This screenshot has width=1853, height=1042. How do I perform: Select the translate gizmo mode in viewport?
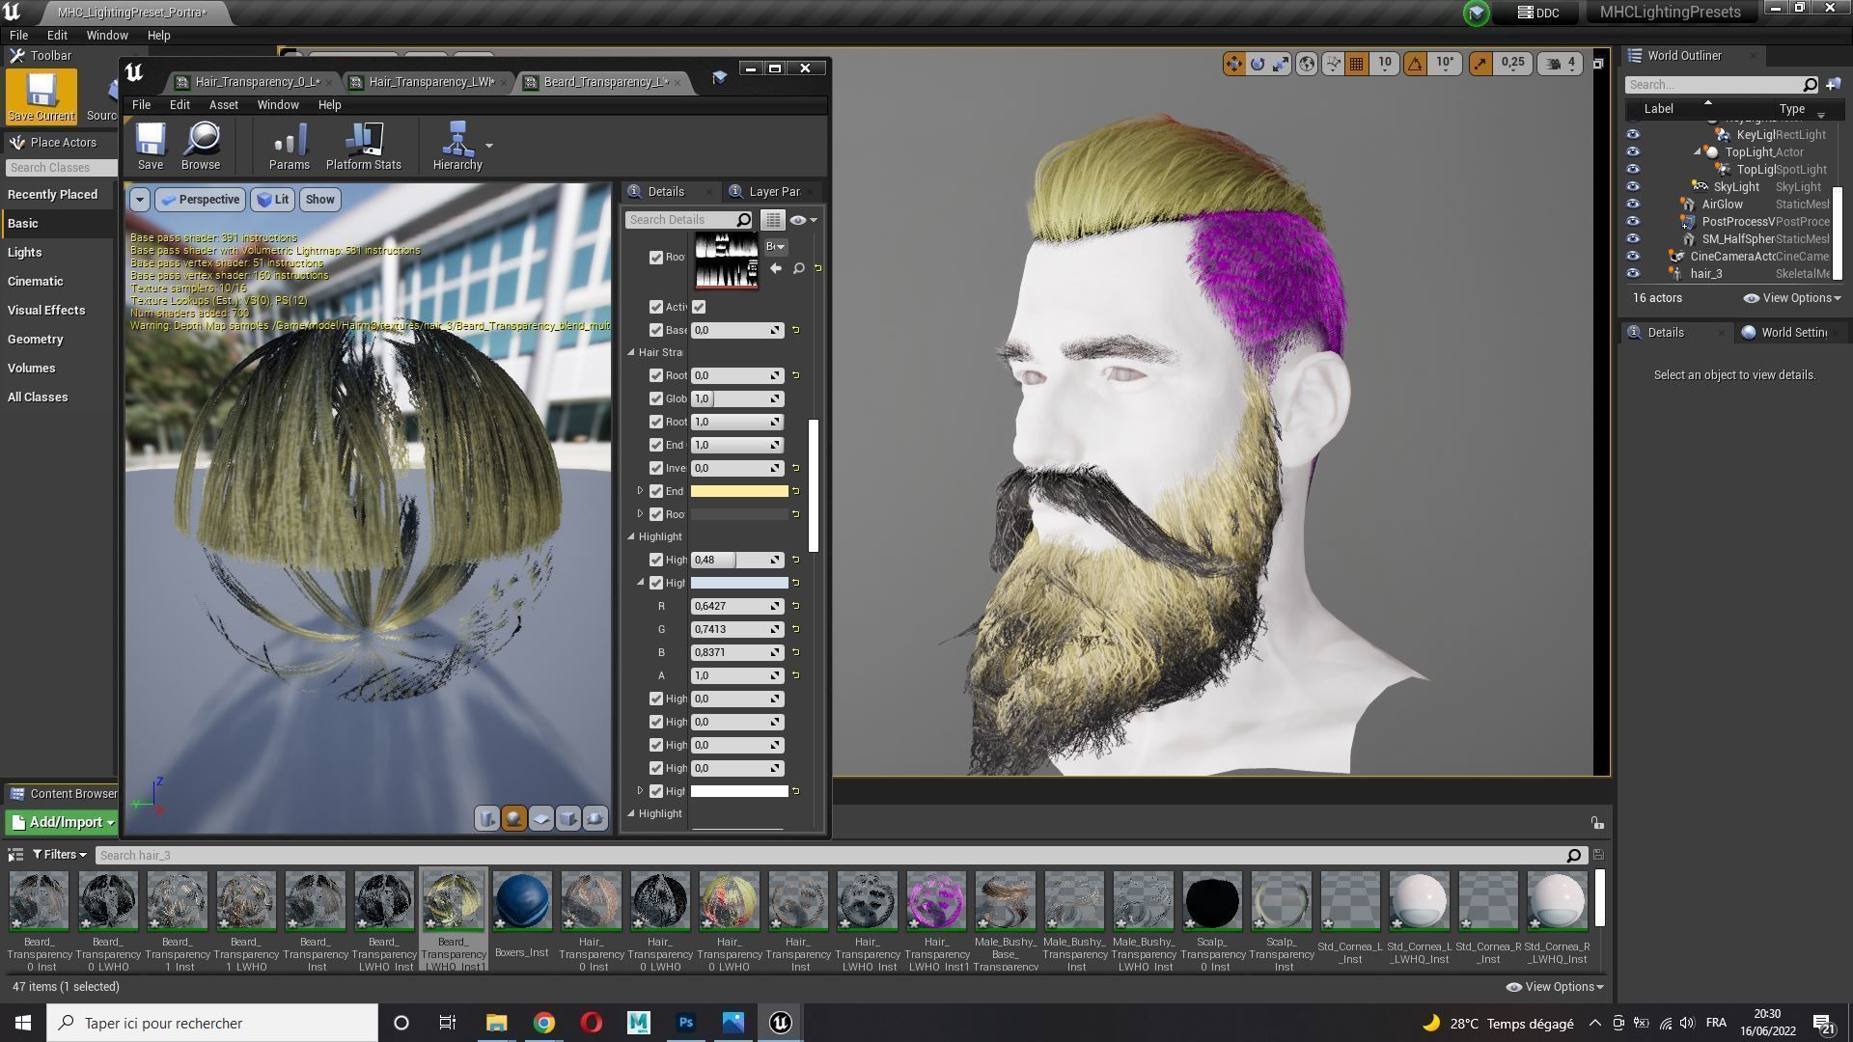(1233, 64)
